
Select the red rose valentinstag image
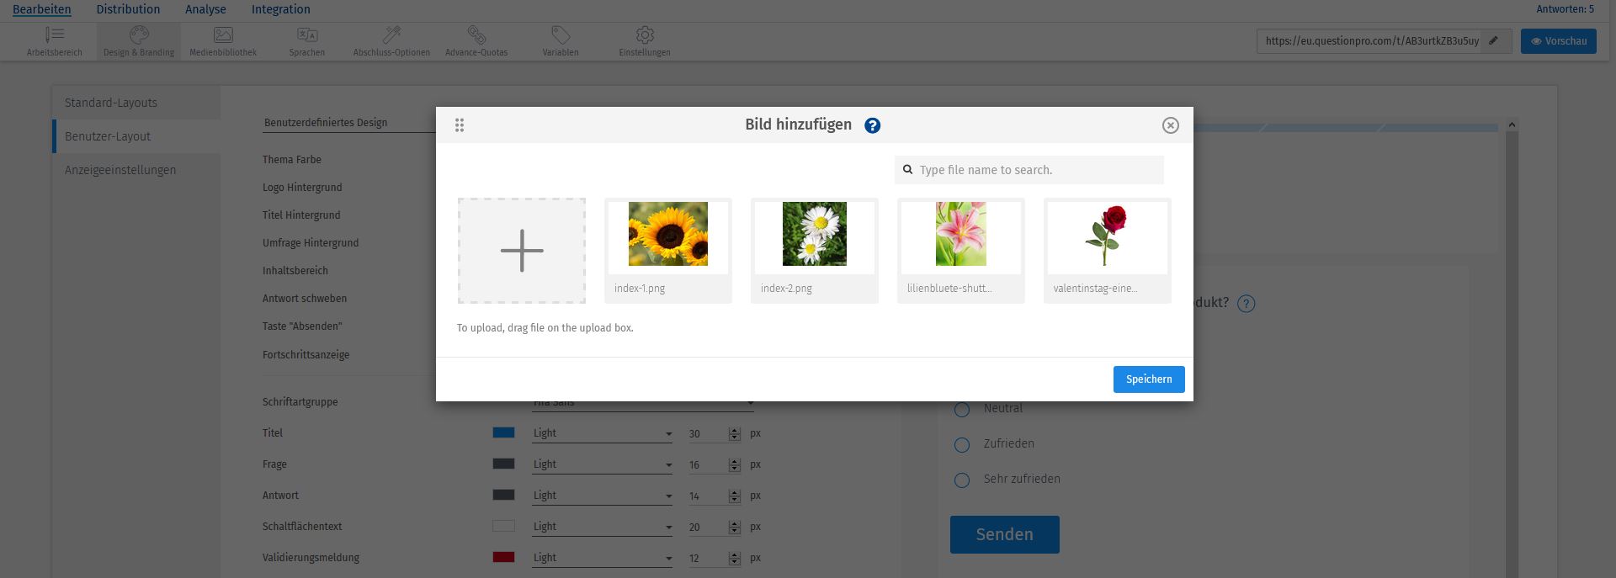click(x=1108, y=251)
